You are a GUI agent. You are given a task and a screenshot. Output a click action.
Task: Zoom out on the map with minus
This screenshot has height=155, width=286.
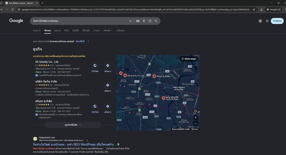[x=196, y=124]
